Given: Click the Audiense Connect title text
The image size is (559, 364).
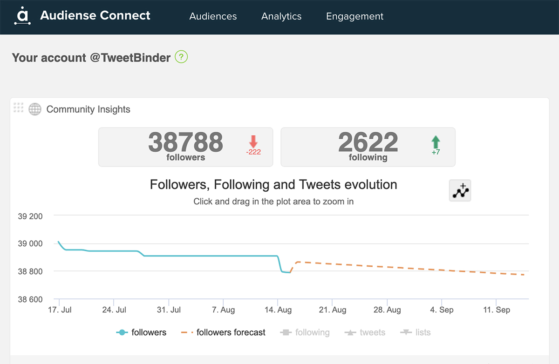Looking at the screenshot, I should click(x=95, y=15).
